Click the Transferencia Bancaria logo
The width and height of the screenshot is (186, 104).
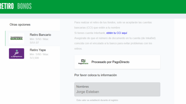(x=17, y=38)
